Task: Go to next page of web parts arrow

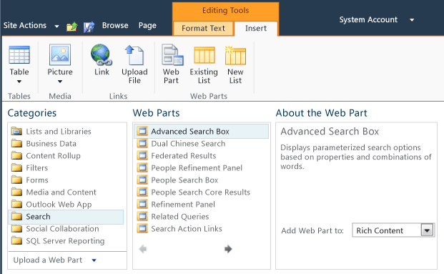Action: [228, 249]
